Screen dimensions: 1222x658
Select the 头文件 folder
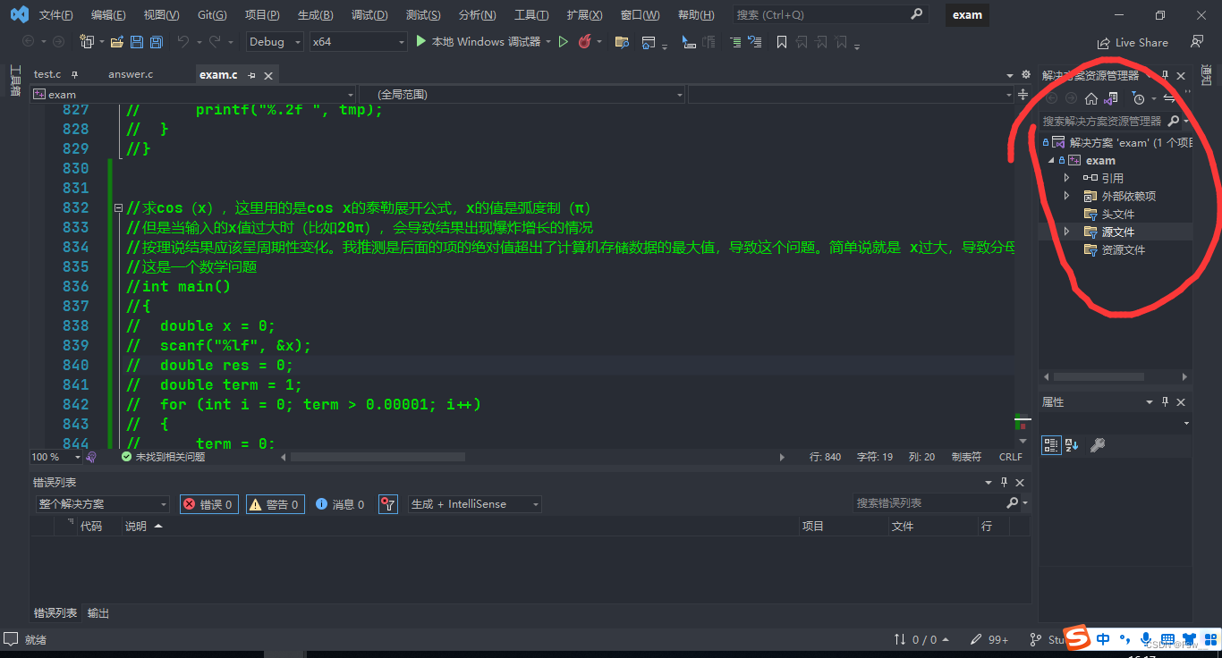1118,214
